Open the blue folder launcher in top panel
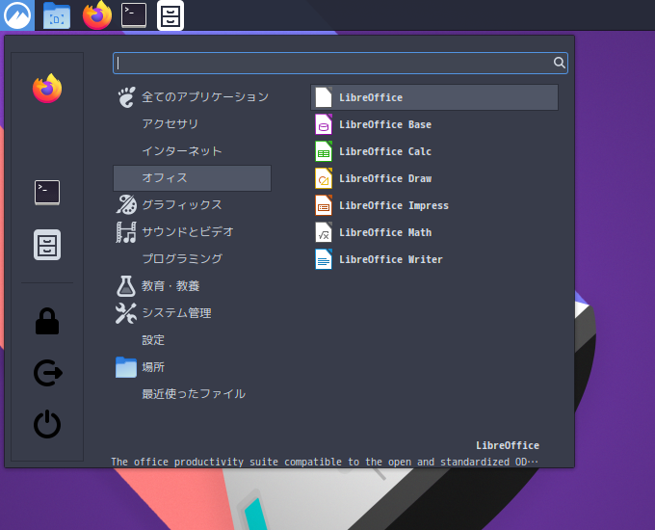 (x=57, y=15)
